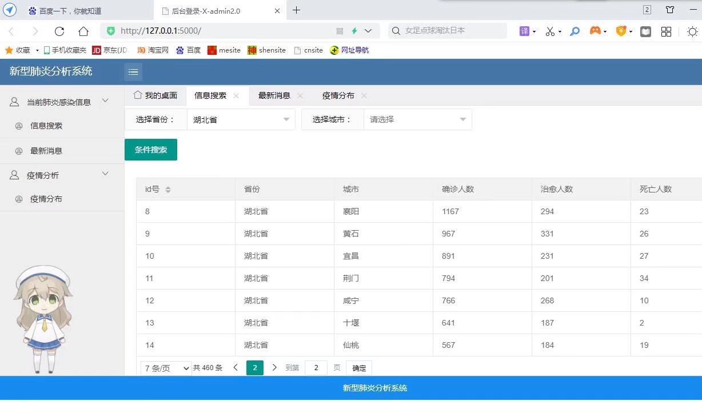Open the cnsite bookmark

(x=308, y=50)
